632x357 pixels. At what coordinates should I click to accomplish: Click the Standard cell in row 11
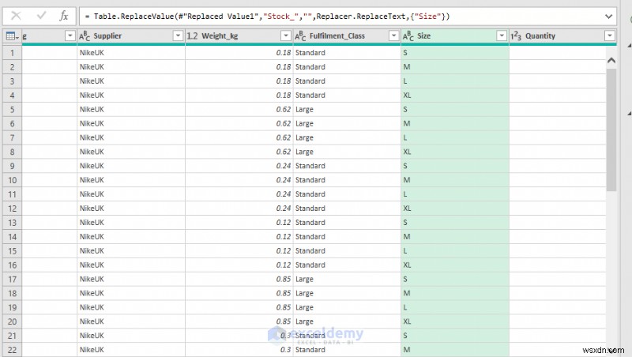tap(347, 194)
